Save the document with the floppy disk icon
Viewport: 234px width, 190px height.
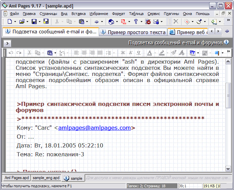34,21
